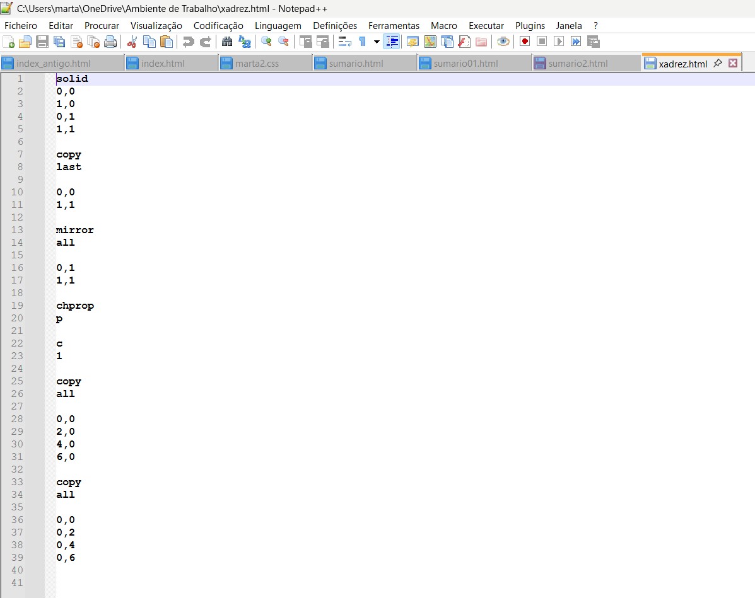Click the value 6,0 on line 31

click(66, 457)
